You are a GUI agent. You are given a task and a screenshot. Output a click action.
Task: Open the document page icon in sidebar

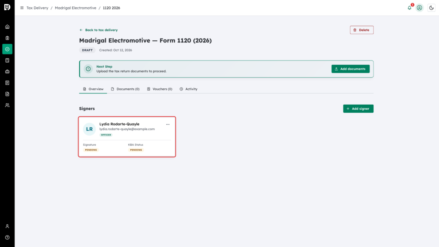pyautogui.click(x=7, y=94)
